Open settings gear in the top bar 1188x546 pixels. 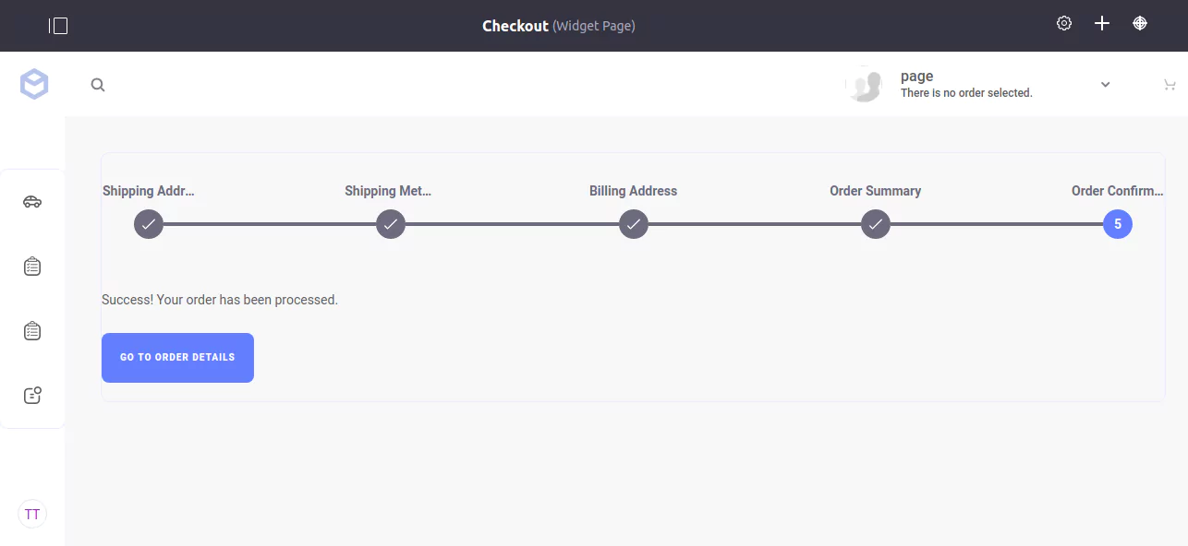pyautogui.click(x=1064, y=24)
